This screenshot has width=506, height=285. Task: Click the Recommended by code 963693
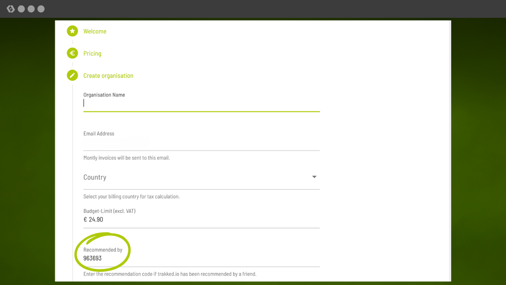tap(93, 258)
